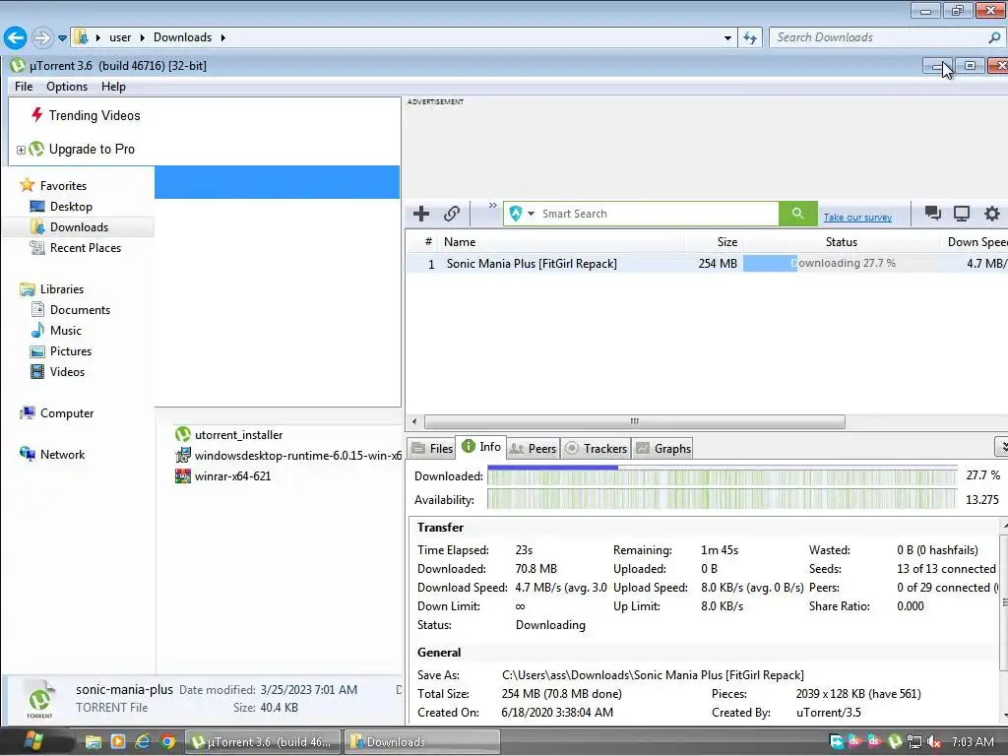Switch to the Peers tab
This screenshot has width=1008, height=756.
tap(533, 449)
